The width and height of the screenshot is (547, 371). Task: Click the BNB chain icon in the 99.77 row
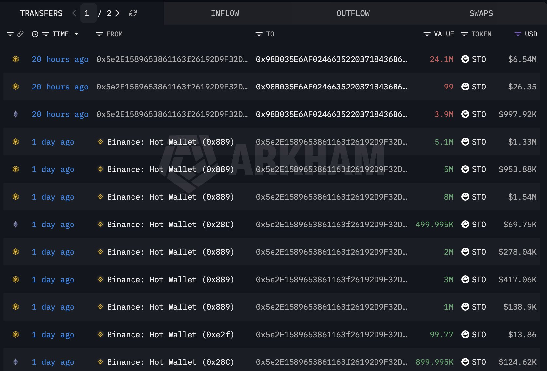coord(15,335)
